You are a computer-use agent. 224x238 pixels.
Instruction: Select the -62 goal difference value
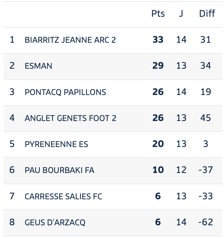[206, 222]
